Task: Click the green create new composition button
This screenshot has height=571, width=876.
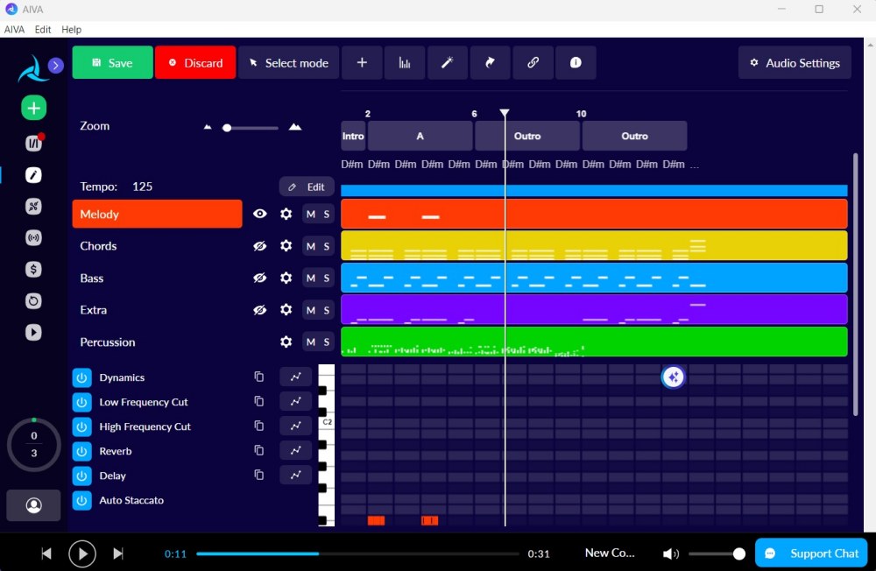Action: click(x=33, y=108)
